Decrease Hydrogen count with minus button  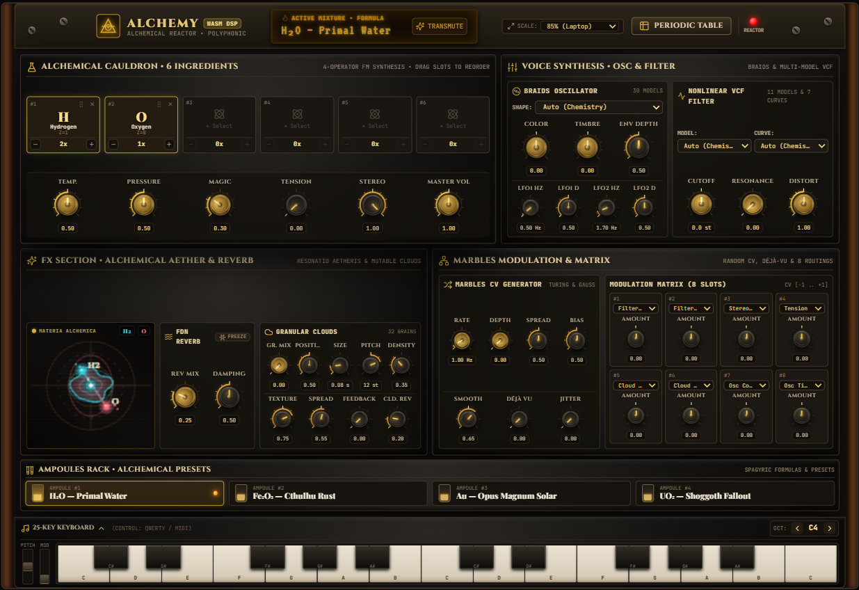click(x=35, y=144)
